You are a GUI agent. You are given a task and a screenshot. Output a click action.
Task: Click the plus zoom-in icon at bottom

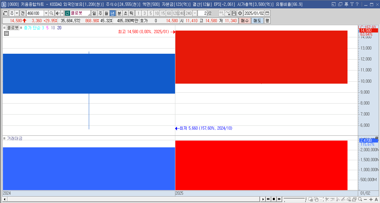pyautogui.click(x=371, y=199)
